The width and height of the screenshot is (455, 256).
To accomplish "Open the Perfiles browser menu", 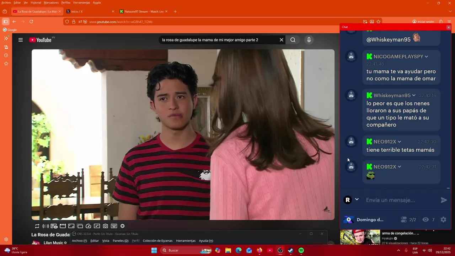I will pyautogui.click(x=66, y=2).
